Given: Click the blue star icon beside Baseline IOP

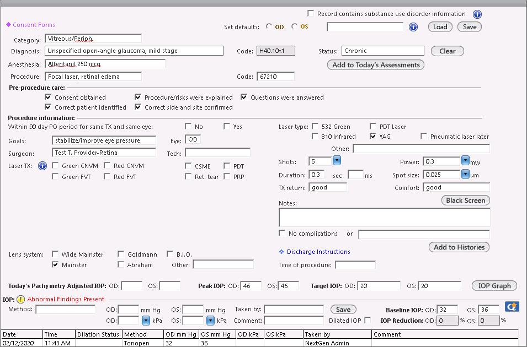Looking at the screenshot, I should [512, 306].
